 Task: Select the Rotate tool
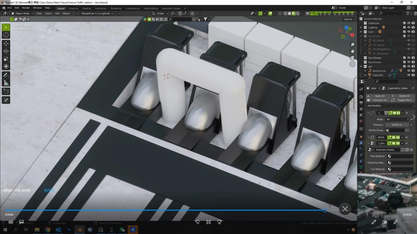point(6,51)
